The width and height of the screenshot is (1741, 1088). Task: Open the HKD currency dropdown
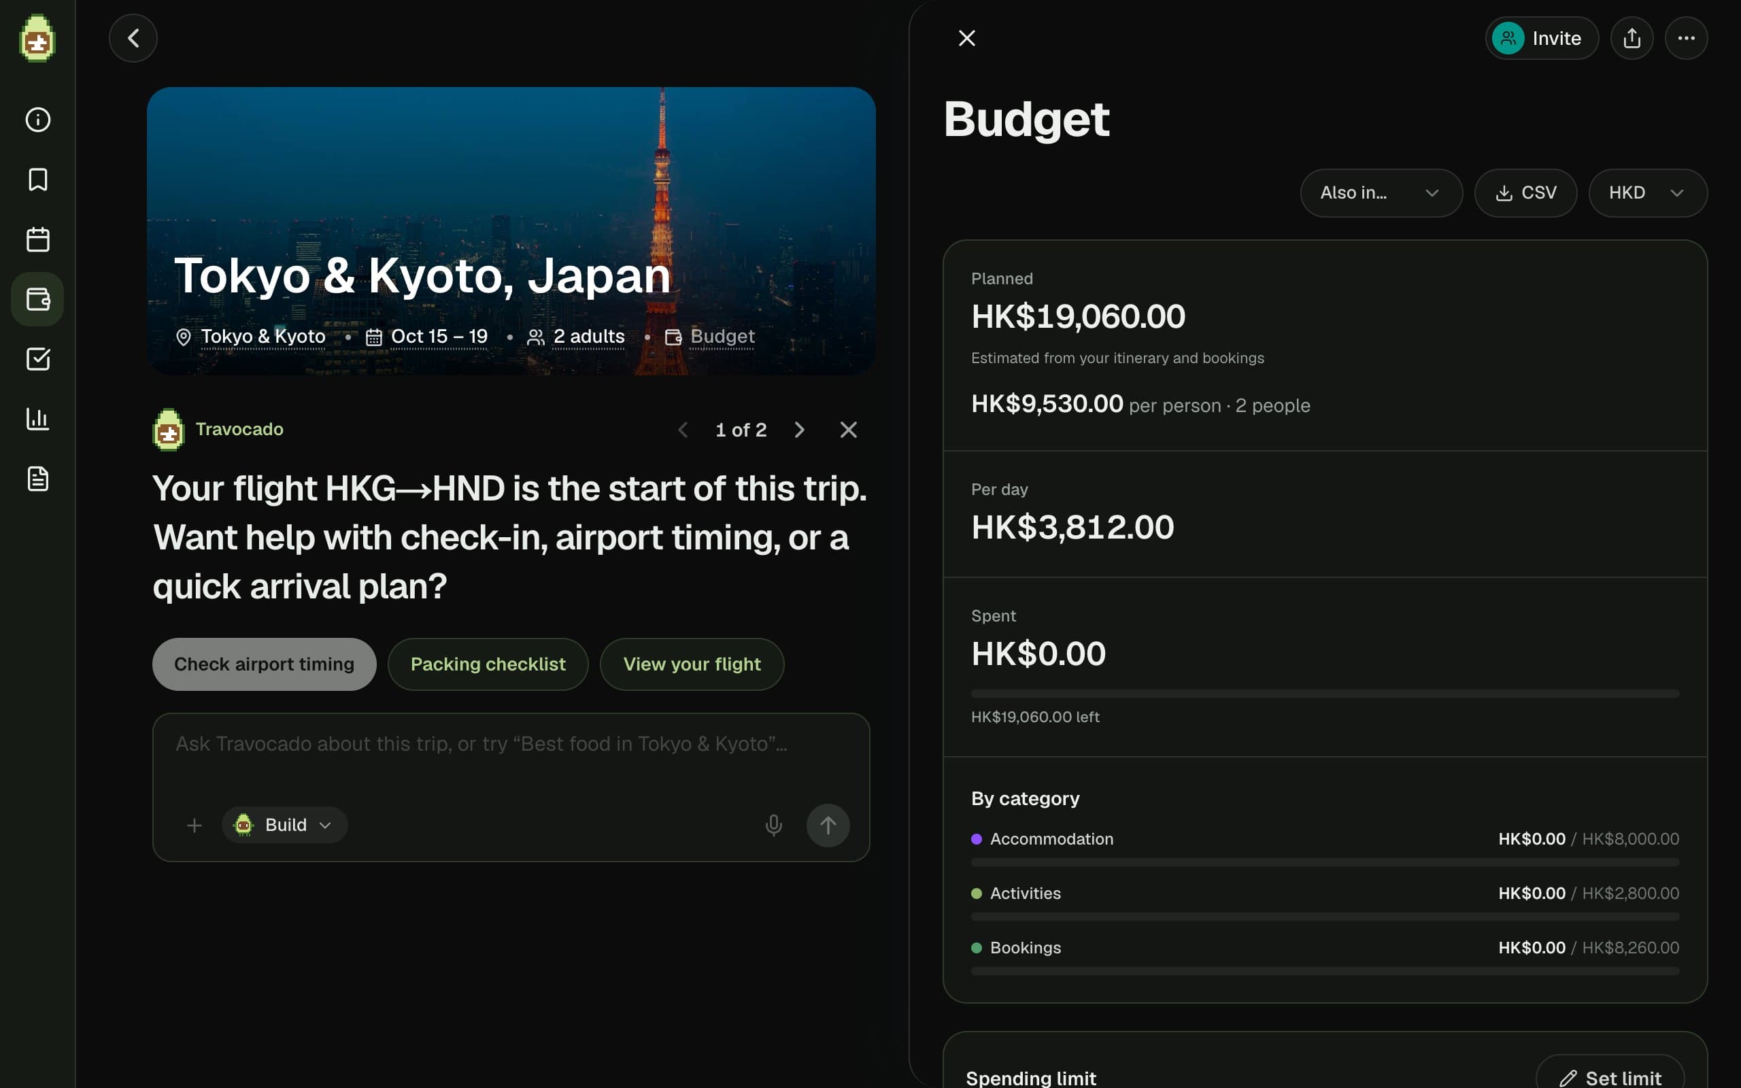[x=1647, y=193]
